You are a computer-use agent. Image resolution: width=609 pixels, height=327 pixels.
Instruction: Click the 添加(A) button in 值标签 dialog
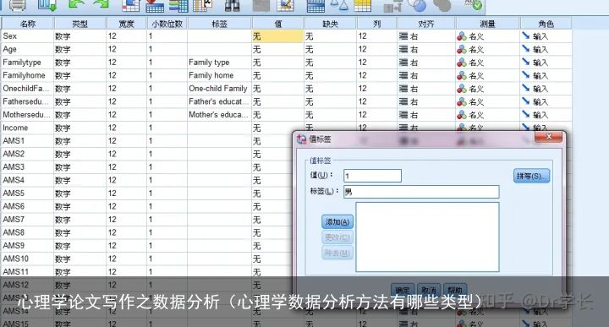click(337, 222)
